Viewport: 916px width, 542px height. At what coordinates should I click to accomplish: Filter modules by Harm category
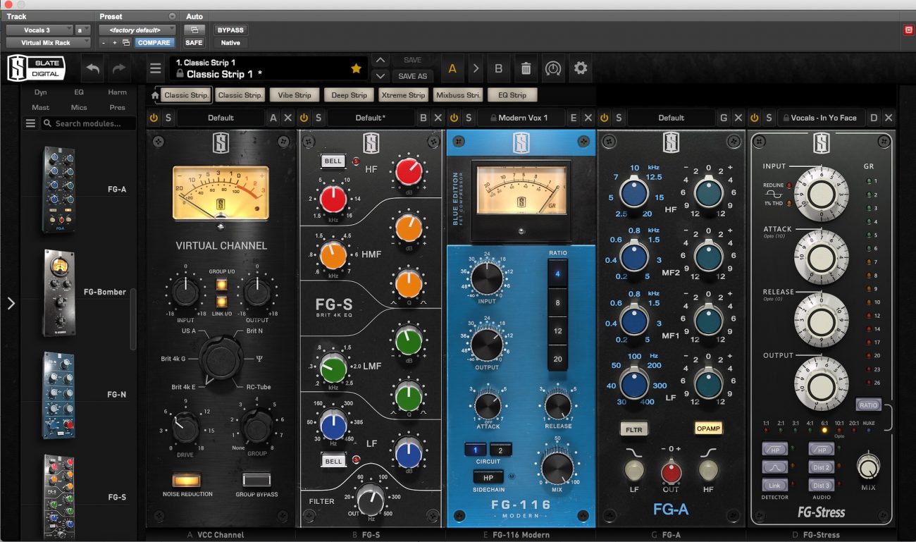118,92
